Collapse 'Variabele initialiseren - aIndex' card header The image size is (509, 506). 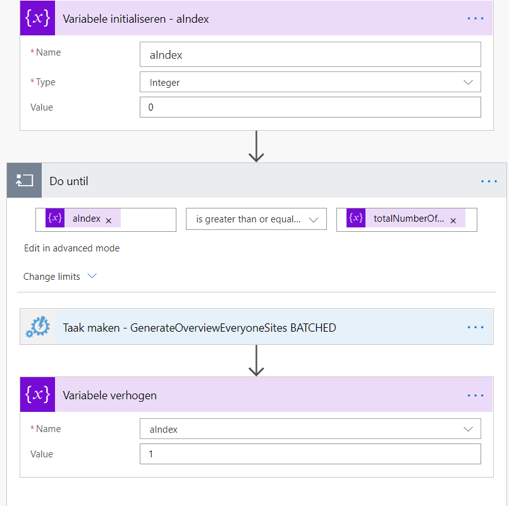click(257, 18)
